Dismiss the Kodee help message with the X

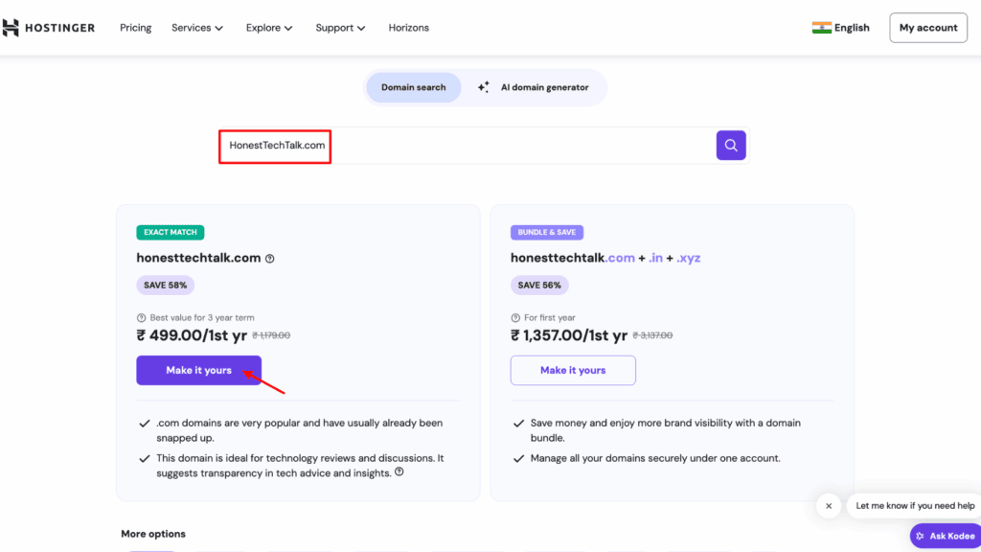click(828, 505)
